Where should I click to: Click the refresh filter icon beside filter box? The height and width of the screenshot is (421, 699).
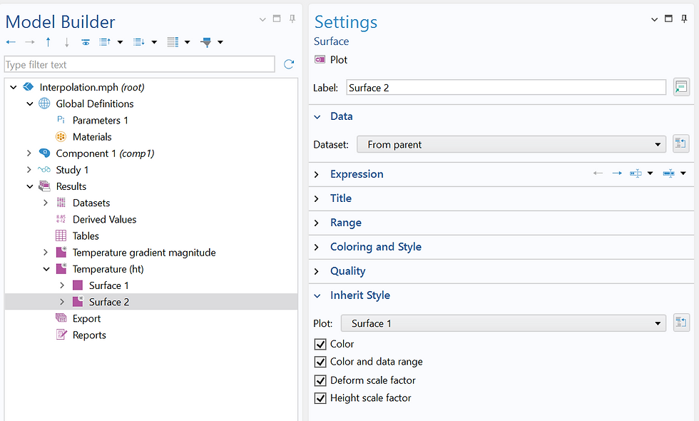coord(289,64)
